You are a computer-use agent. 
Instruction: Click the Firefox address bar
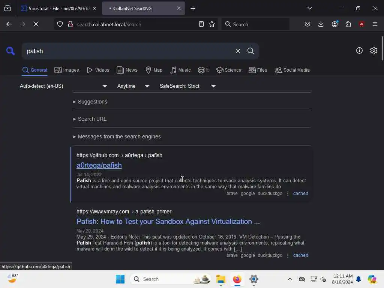[136, 24]
